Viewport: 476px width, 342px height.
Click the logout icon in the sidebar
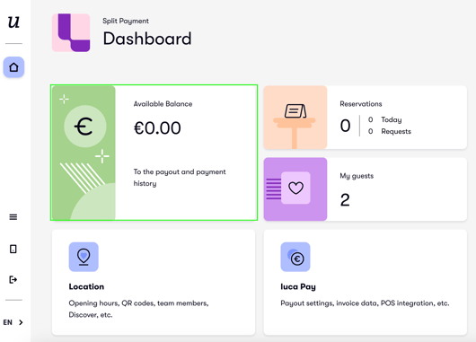click(x=13, y=279)
